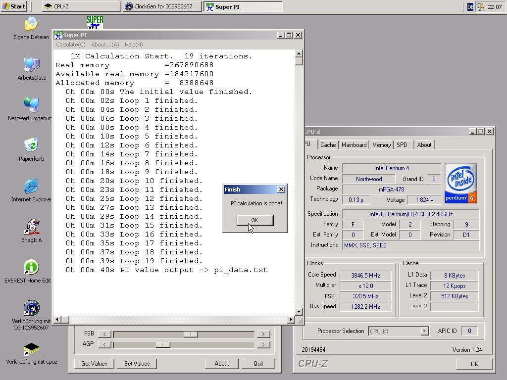Click the FSB slider thumb in ClockGen
This screenshot has width=507, height=380.
coord(191,334)
